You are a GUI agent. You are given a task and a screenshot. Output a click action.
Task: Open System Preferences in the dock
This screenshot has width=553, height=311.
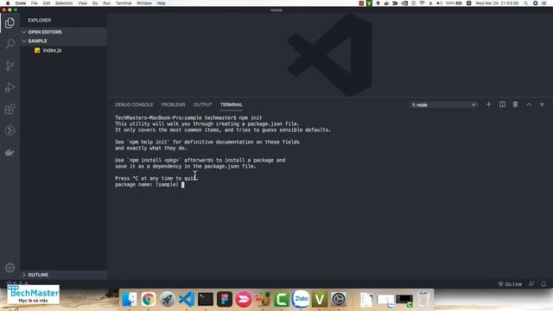tap(339, 300)
